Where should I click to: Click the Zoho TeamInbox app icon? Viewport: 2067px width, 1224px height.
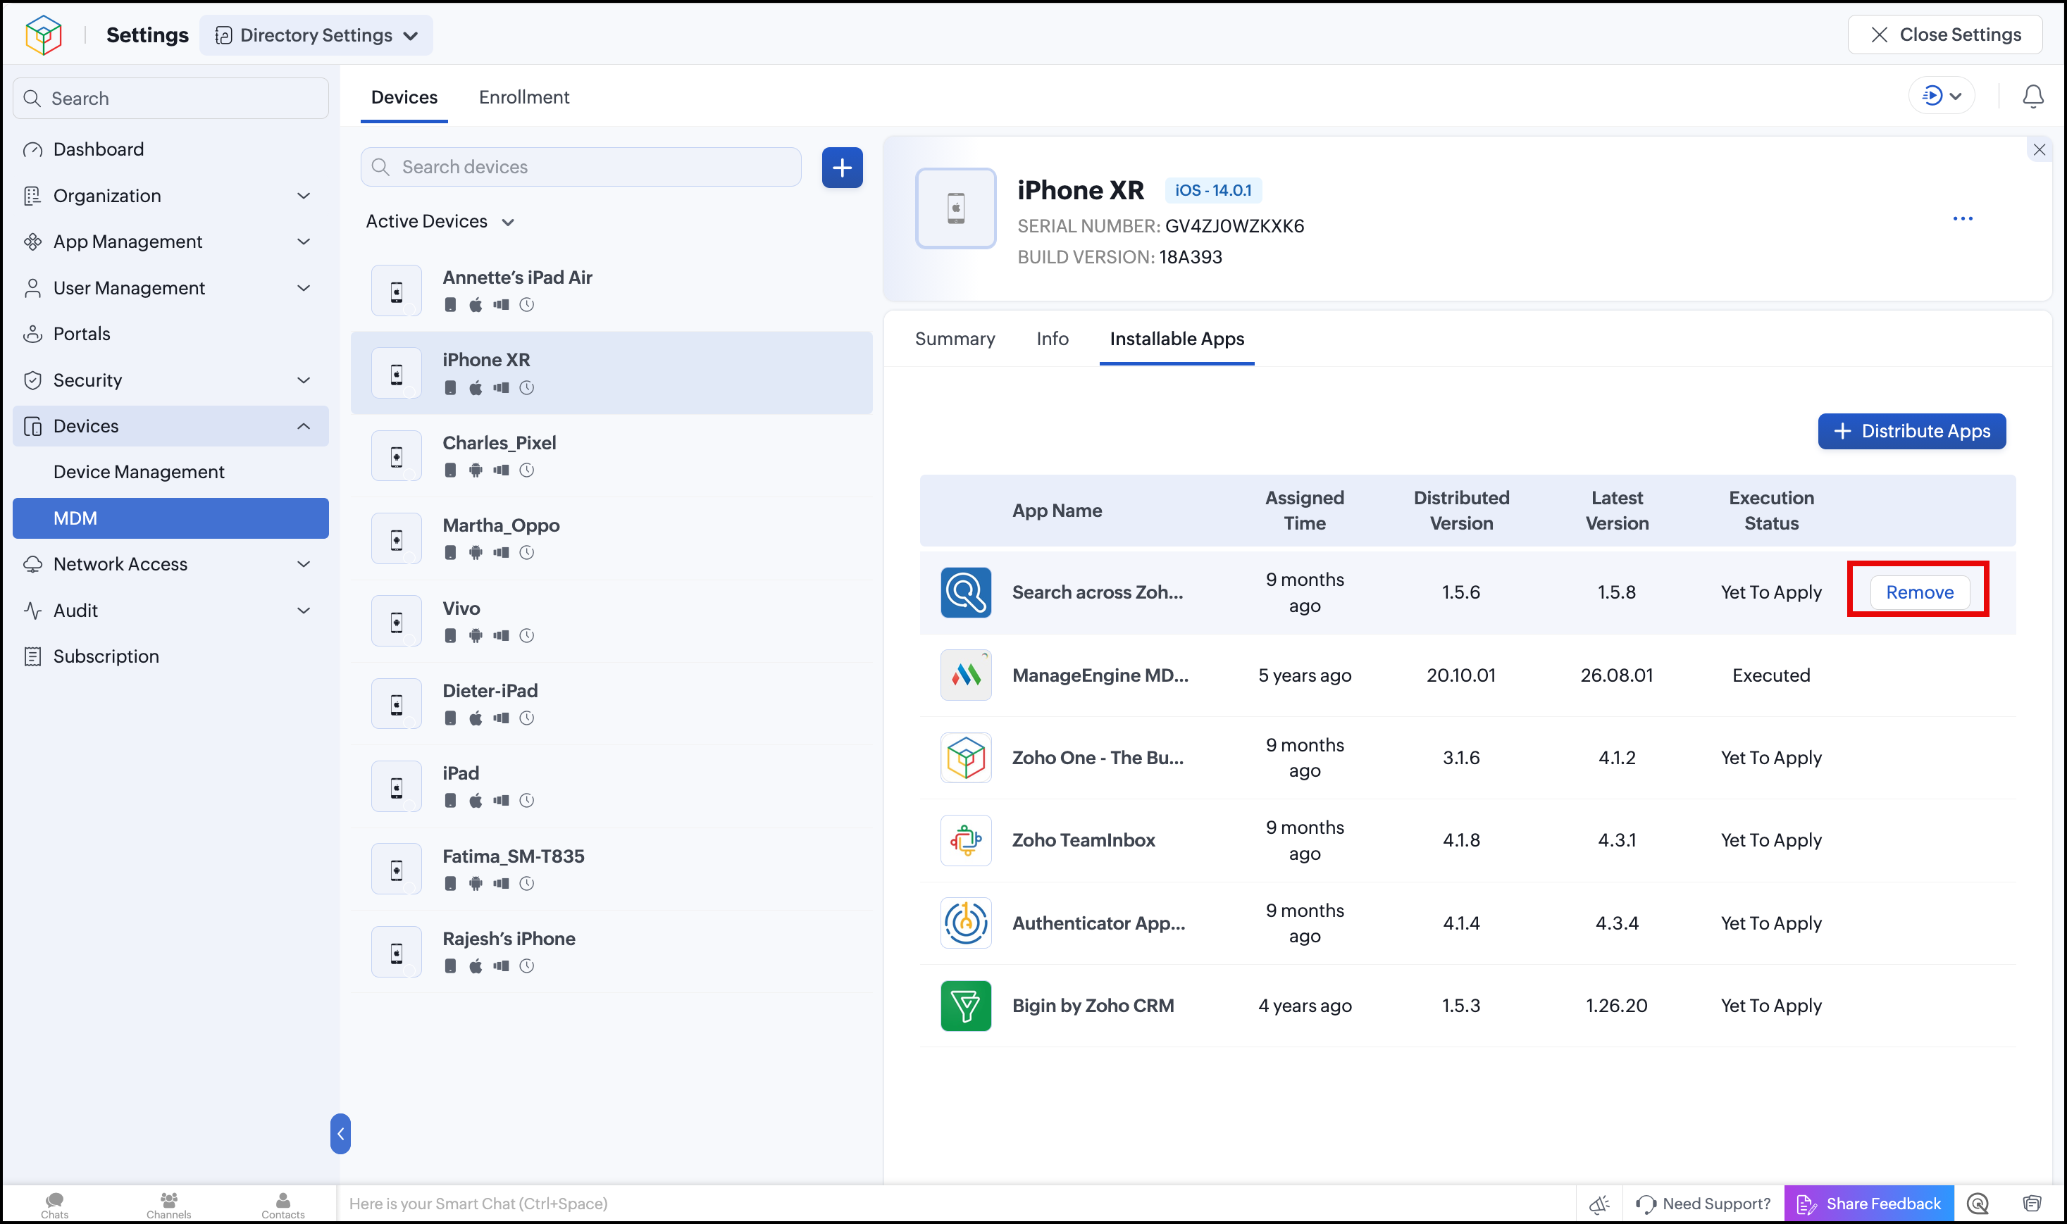(x=966, y=840)
